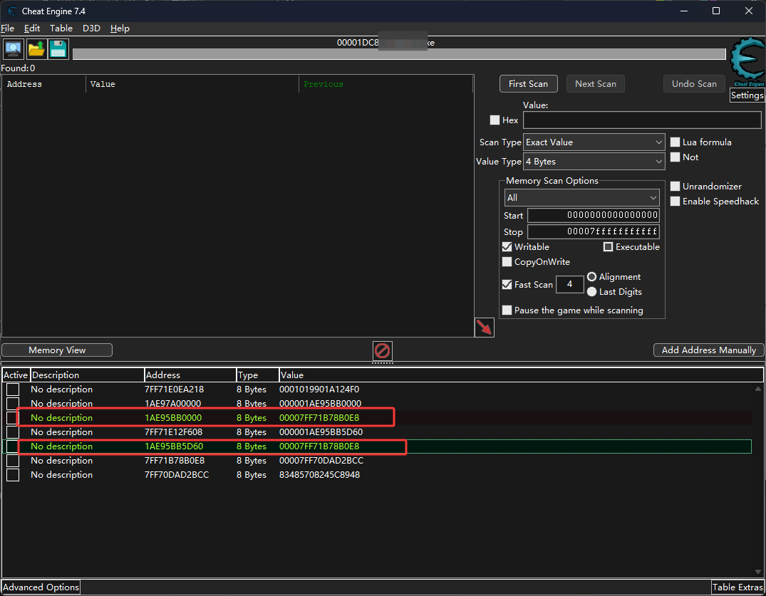Open the Memory View window
The image size is (766, 596).
click(x=57, y=350)
